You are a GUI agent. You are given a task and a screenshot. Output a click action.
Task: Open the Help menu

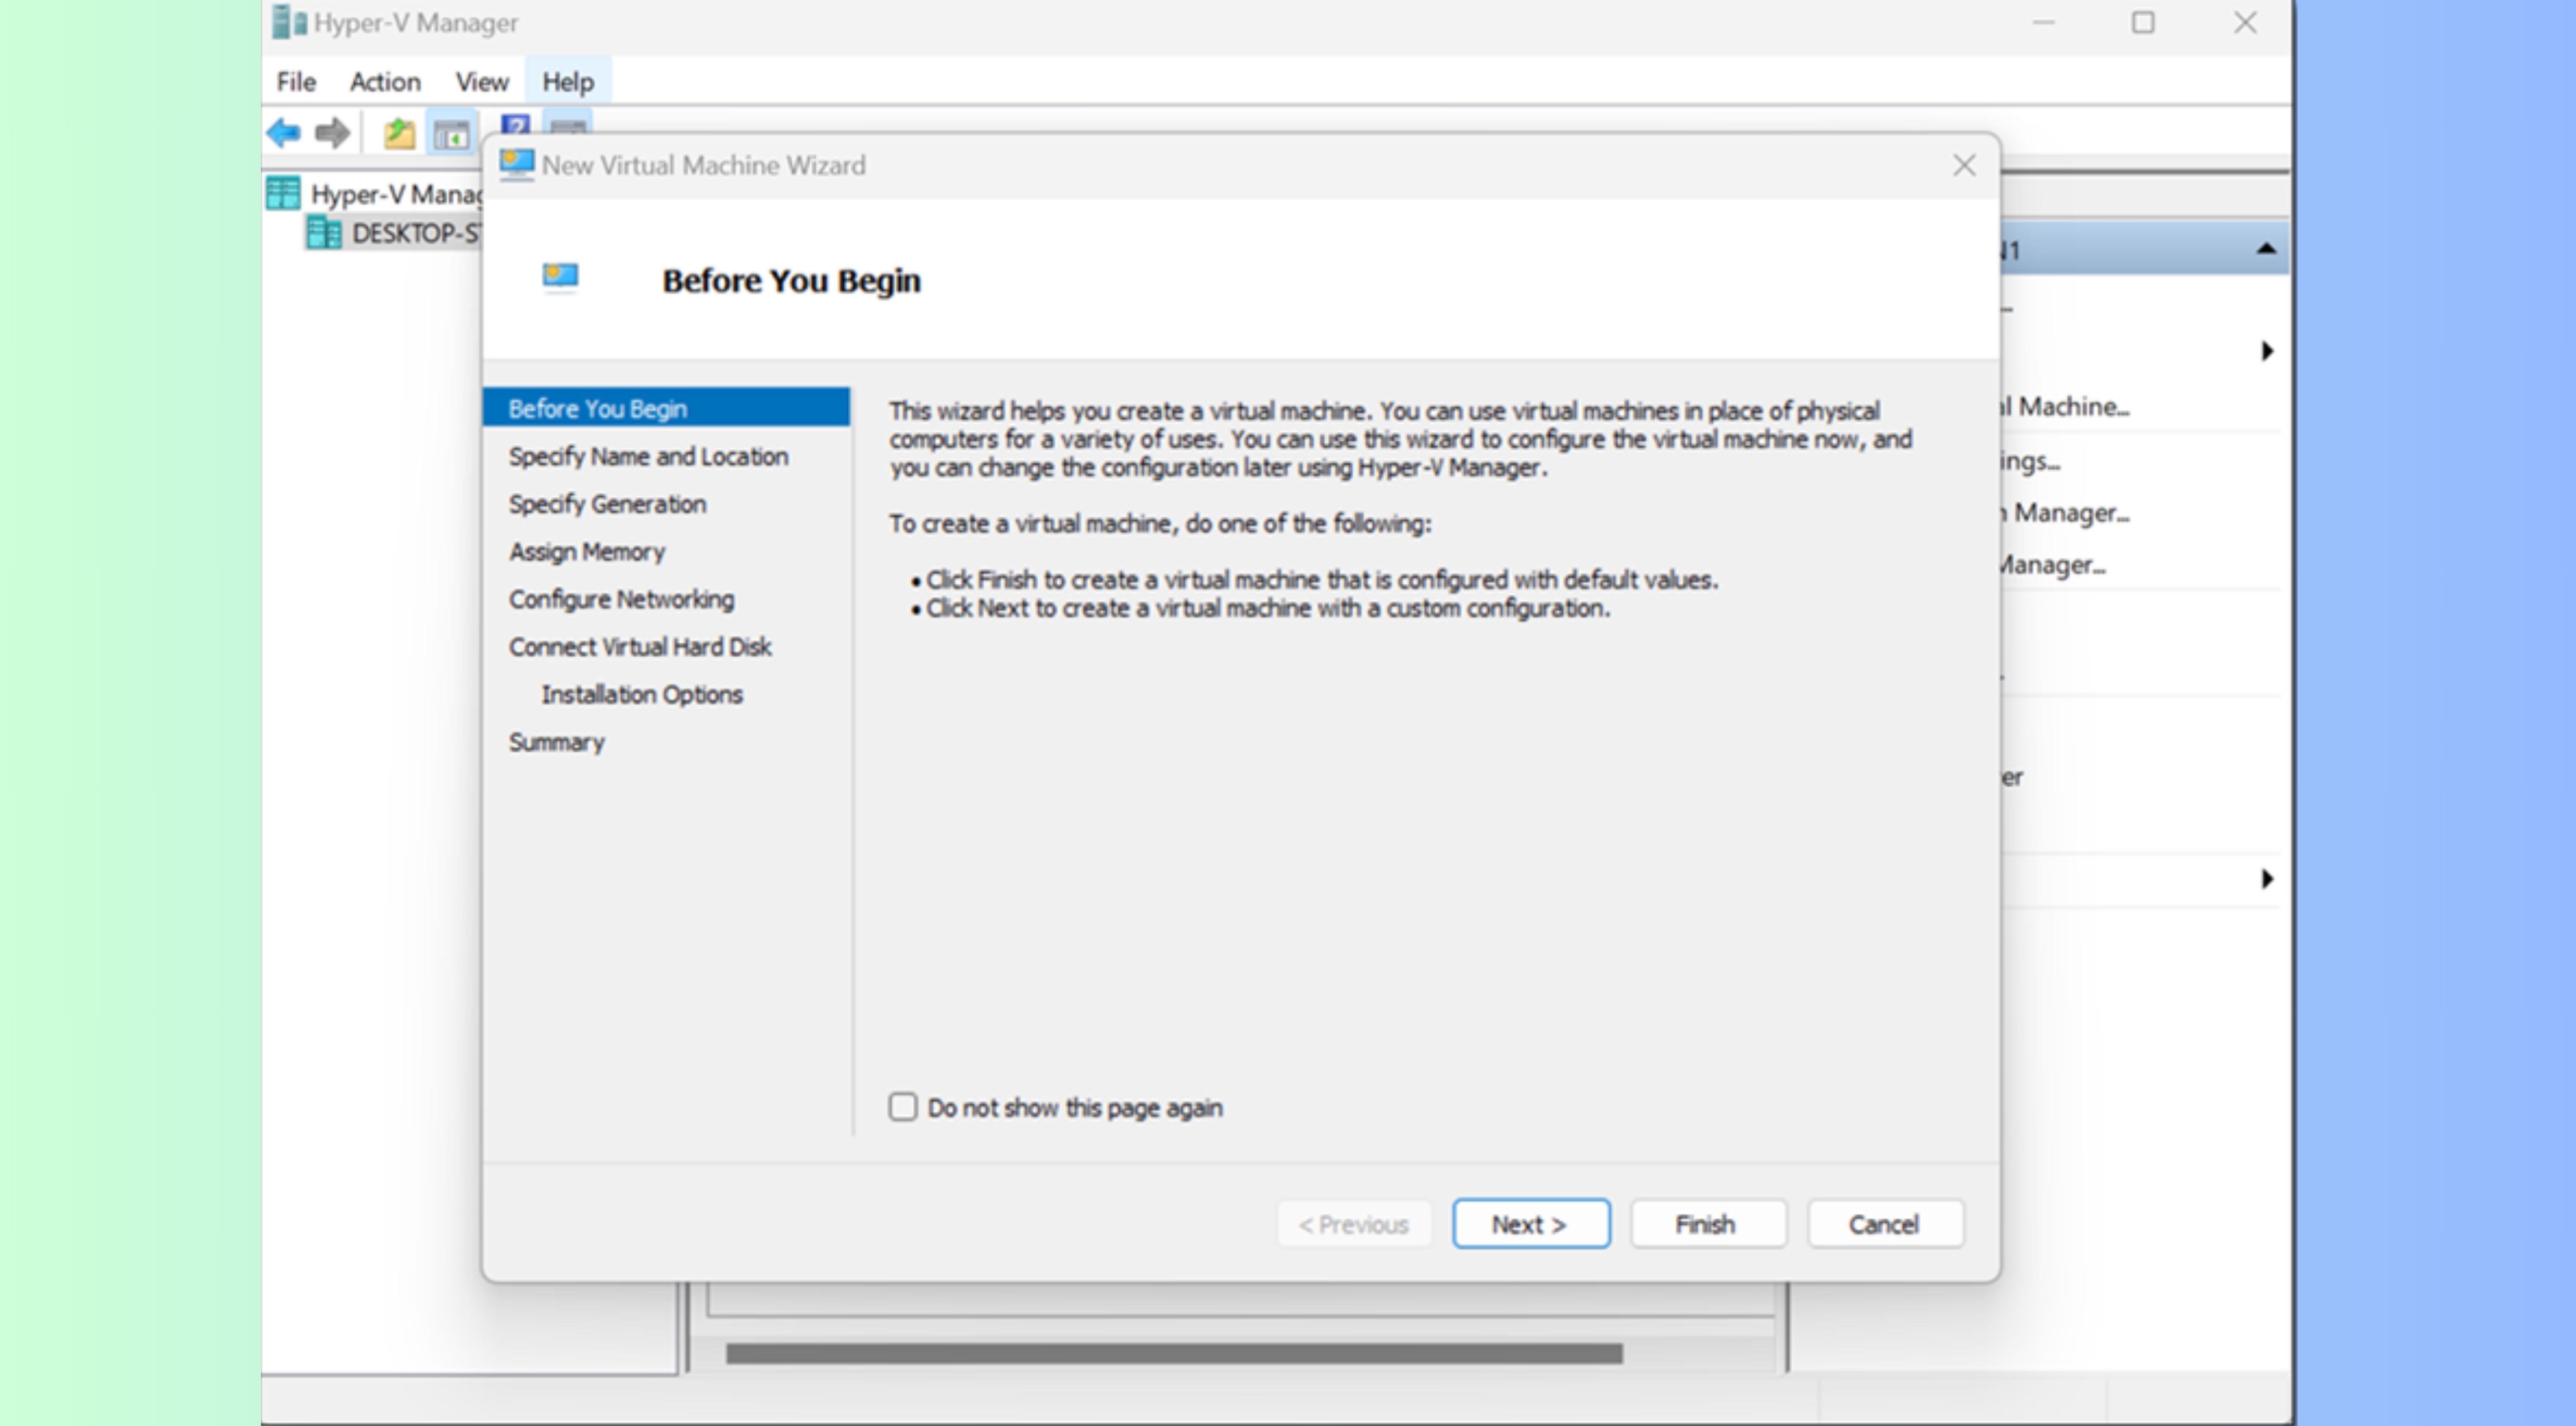point(568,82)
